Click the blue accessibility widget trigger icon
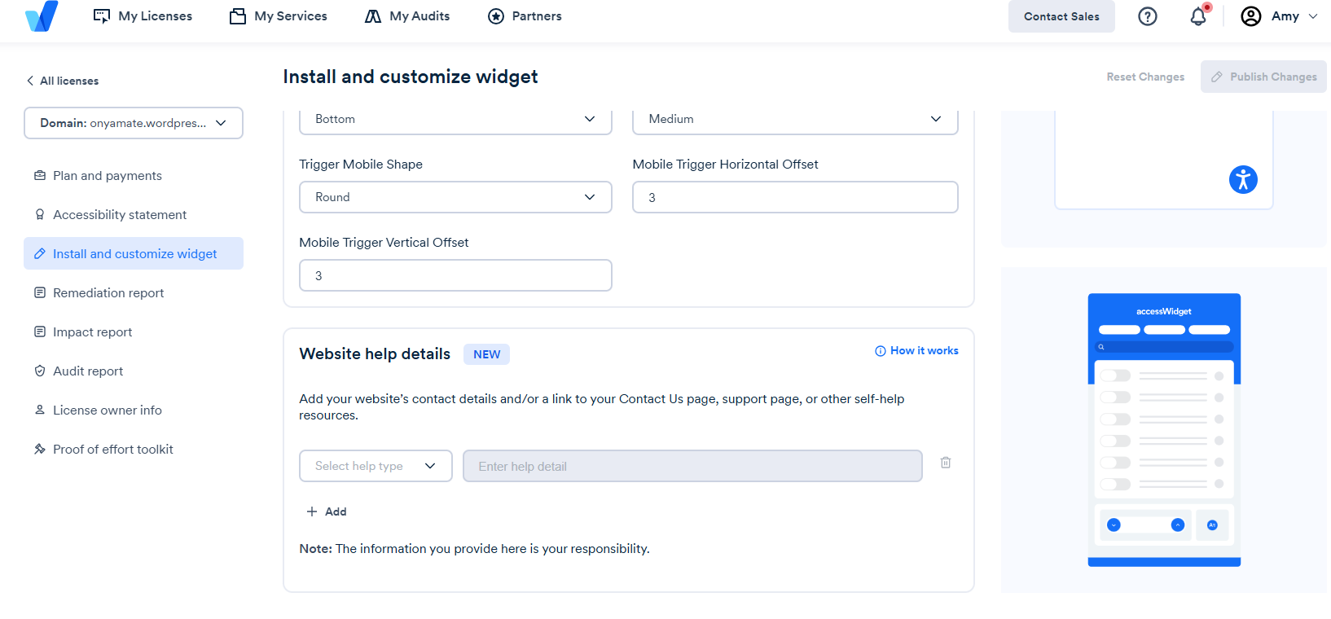Viewport: 1331px width, 619px height. pyautogui.click(x=1243, y=179)
